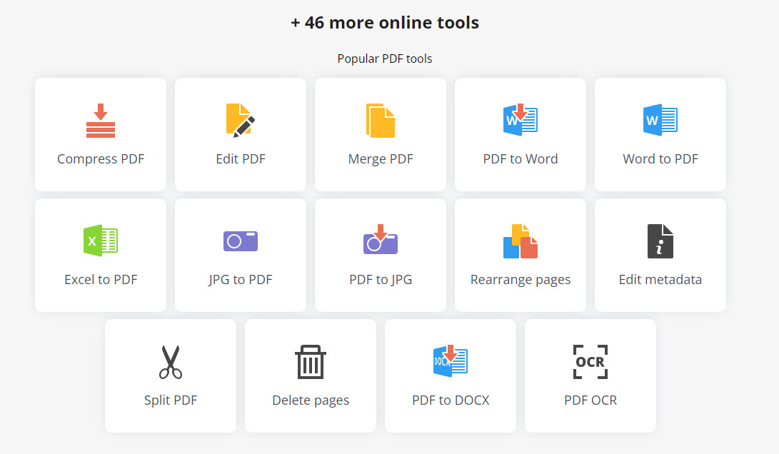This screenshot has height=454, width=779.
Task: Open the PDF to JPG icon
Action: (380, 241)
